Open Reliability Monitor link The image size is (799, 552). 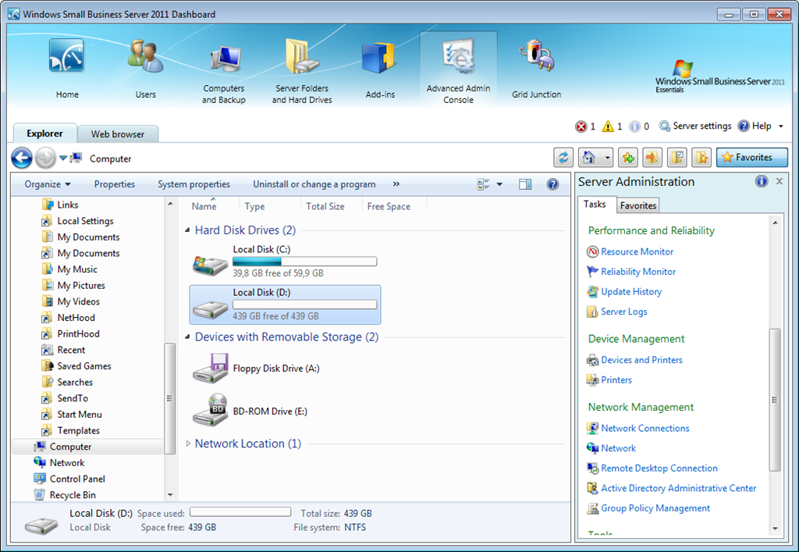coord(638,272)
